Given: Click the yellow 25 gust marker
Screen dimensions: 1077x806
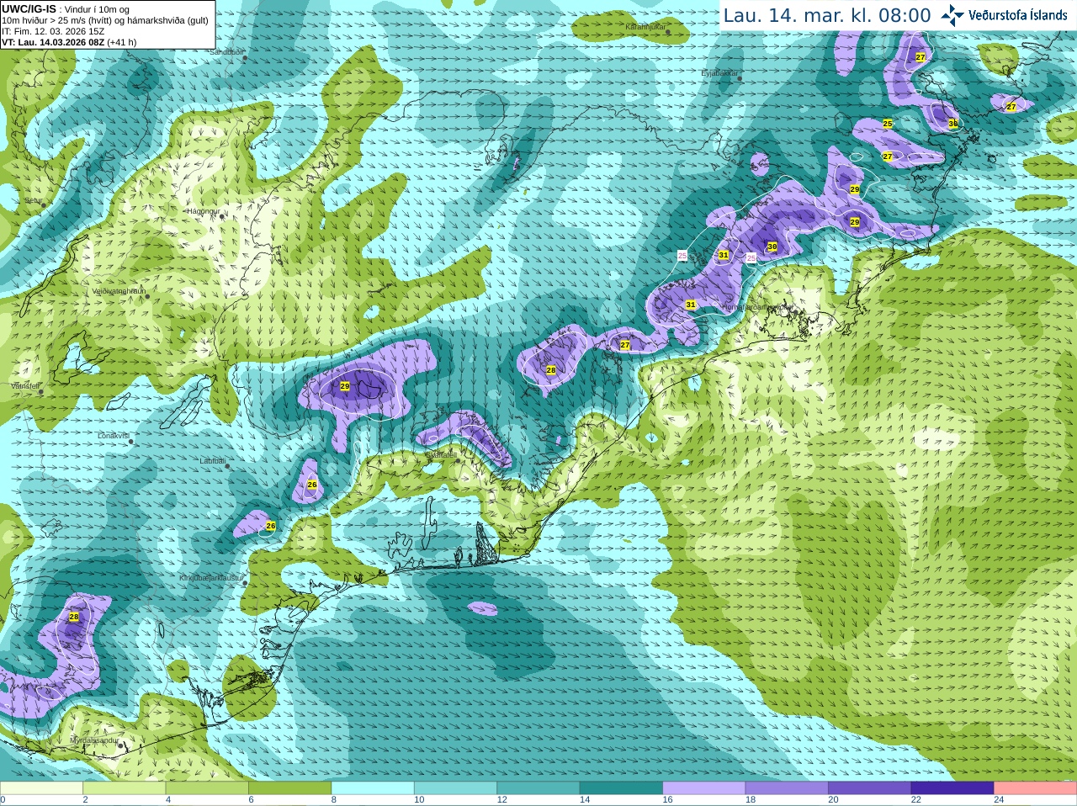Looking at the screenshot, I should point(888,124).
